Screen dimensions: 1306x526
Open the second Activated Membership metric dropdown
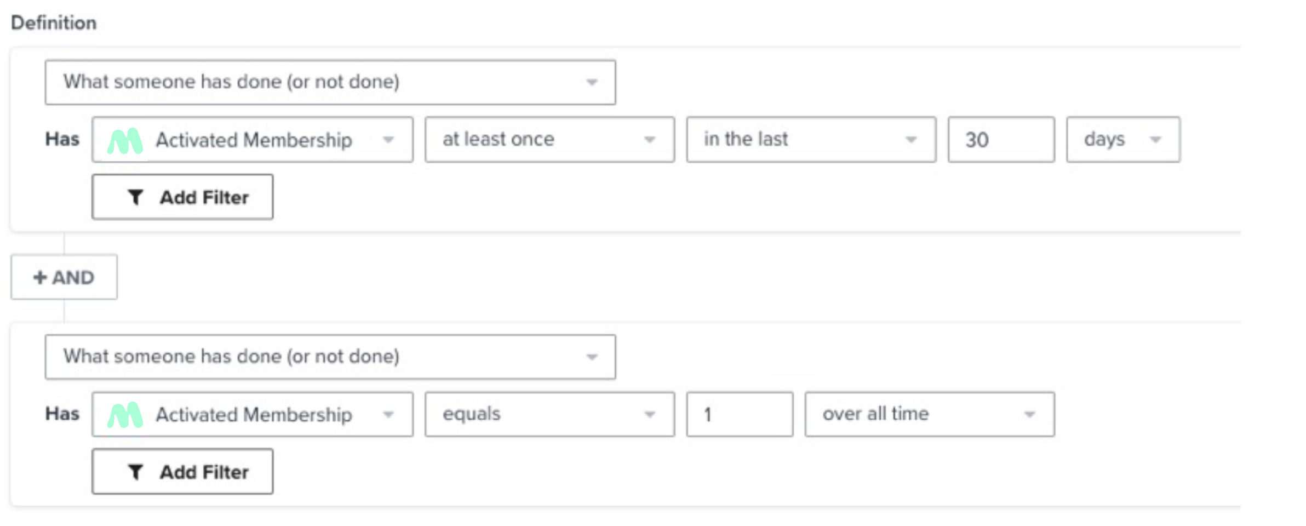click(x=253, y=414)
